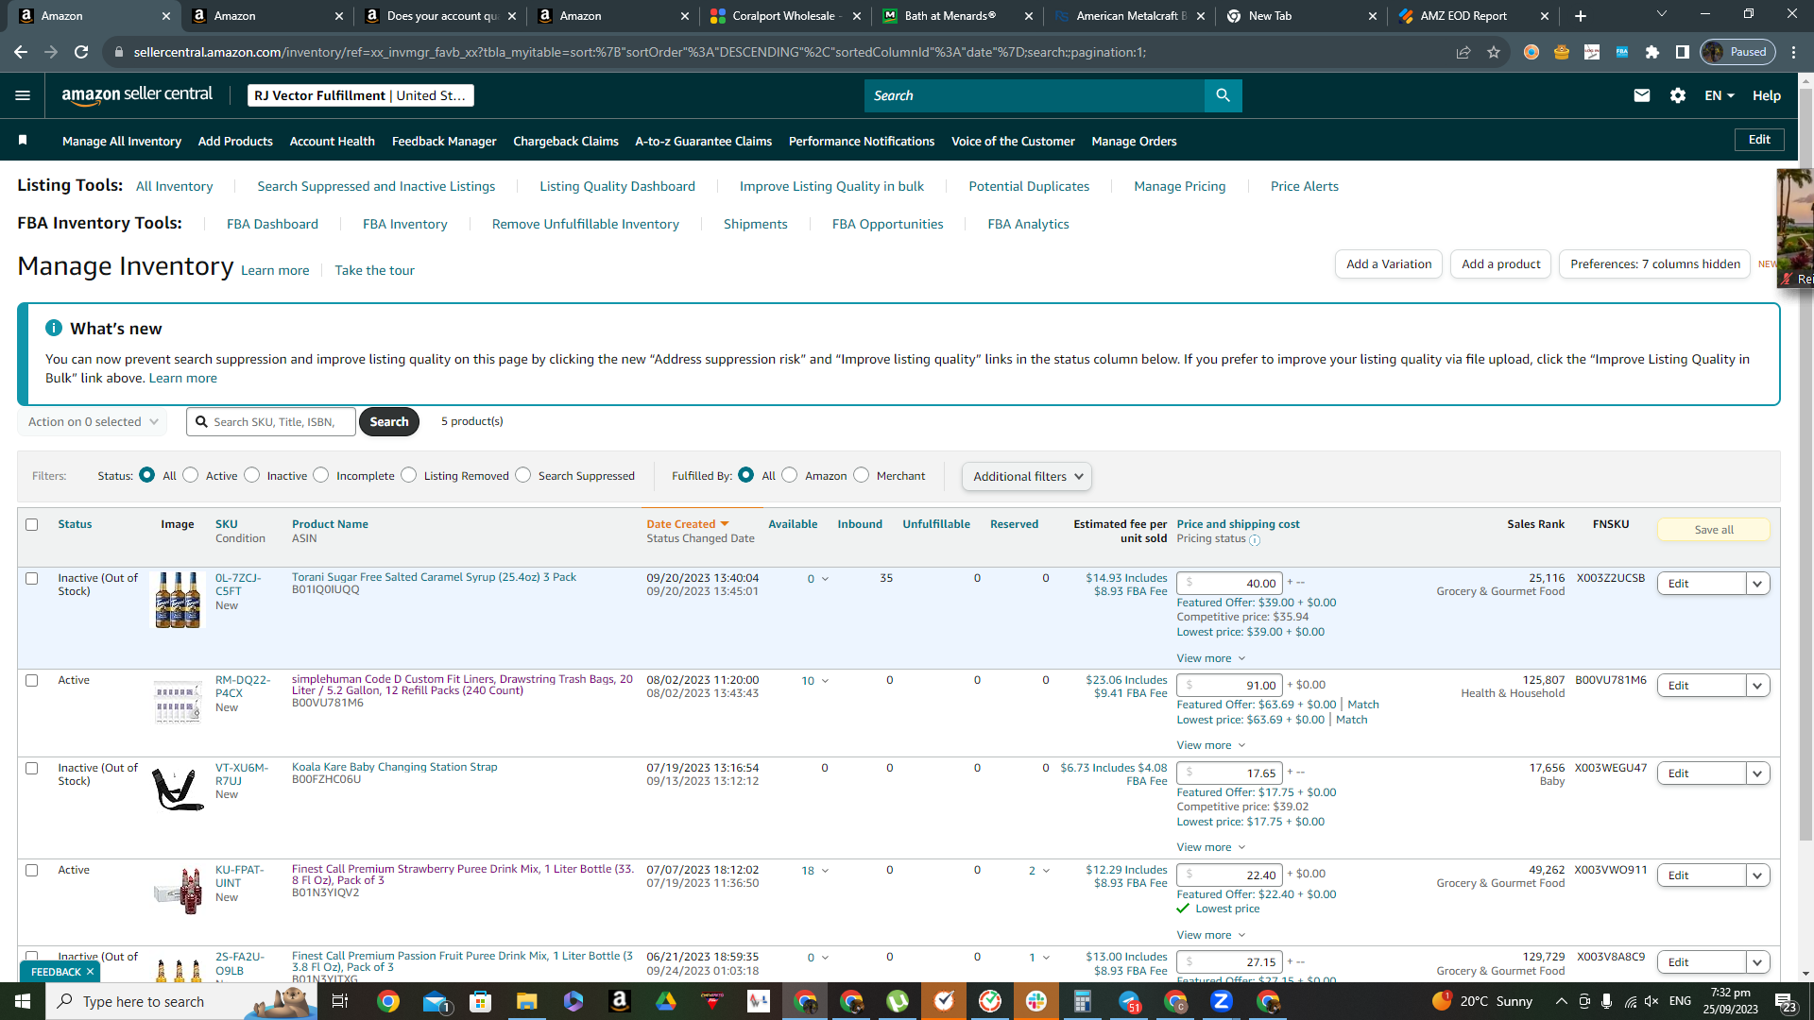Screen dimensions: 1814x1020
Task: Open Windows Start menu
Action: 23,1001
